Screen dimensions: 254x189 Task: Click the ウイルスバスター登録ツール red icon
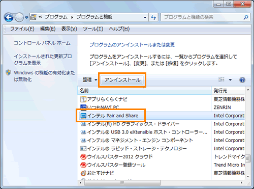[x=83, y=165]
